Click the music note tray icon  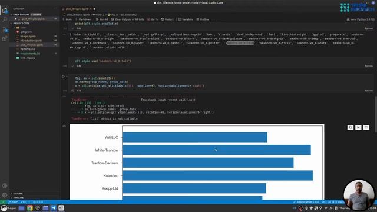point(331,208)
